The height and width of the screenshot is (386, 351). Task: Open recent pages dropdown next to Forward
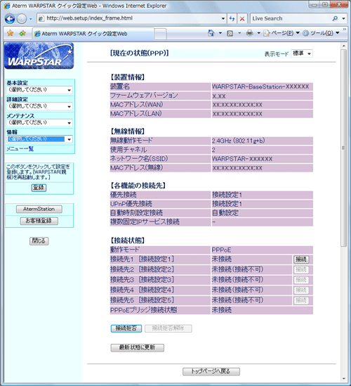(31, 19)
